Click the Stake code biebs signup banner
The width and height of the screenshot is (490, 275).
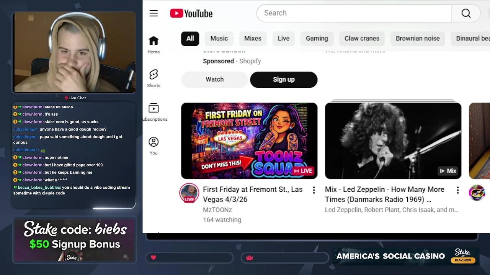[75, 240]
